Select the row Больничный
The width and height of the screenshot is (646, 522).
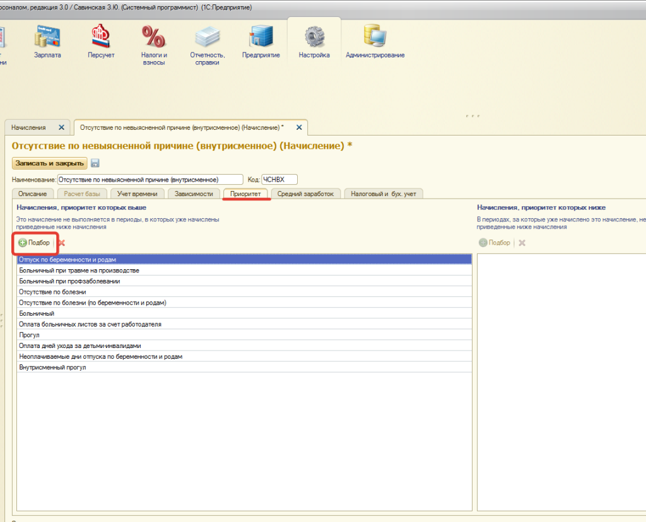coord(244,314)
